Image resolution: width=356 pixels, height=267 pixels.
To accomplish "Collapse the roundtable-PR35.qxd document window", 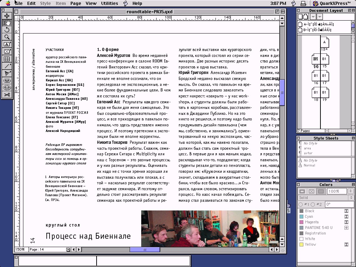I will [283, 12].
